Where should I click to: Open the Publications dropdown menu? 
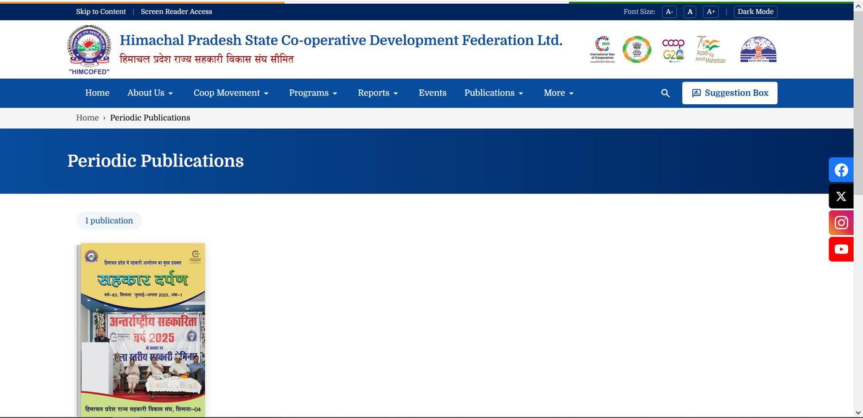click(493, 93)
